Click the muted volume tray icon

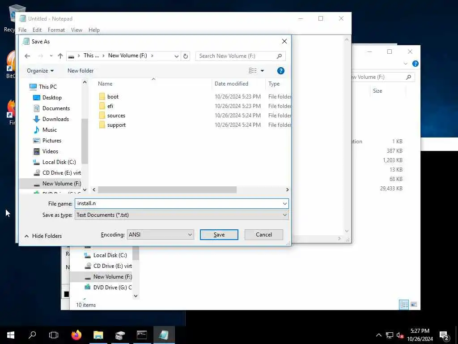tap(400, 335)
